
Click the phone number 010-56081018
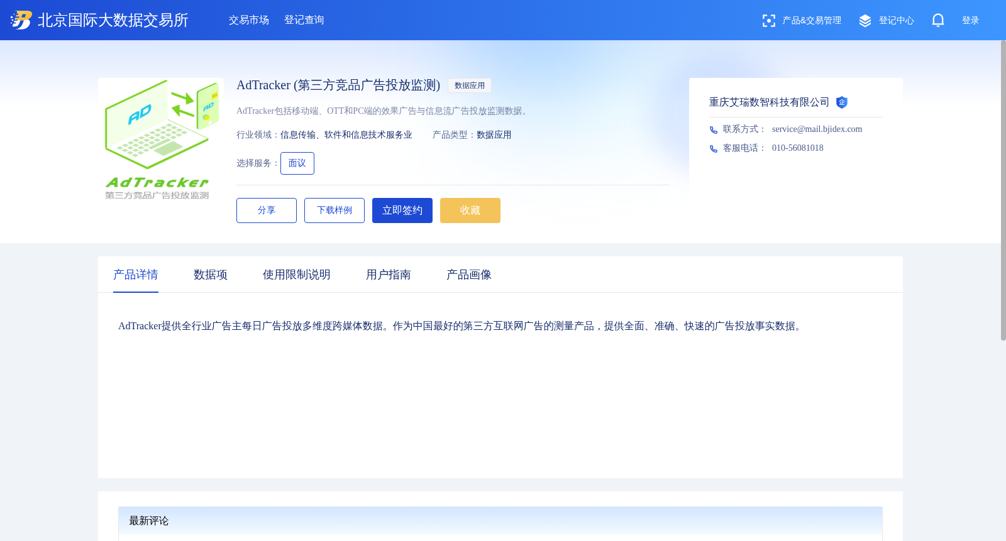point(797,148)
